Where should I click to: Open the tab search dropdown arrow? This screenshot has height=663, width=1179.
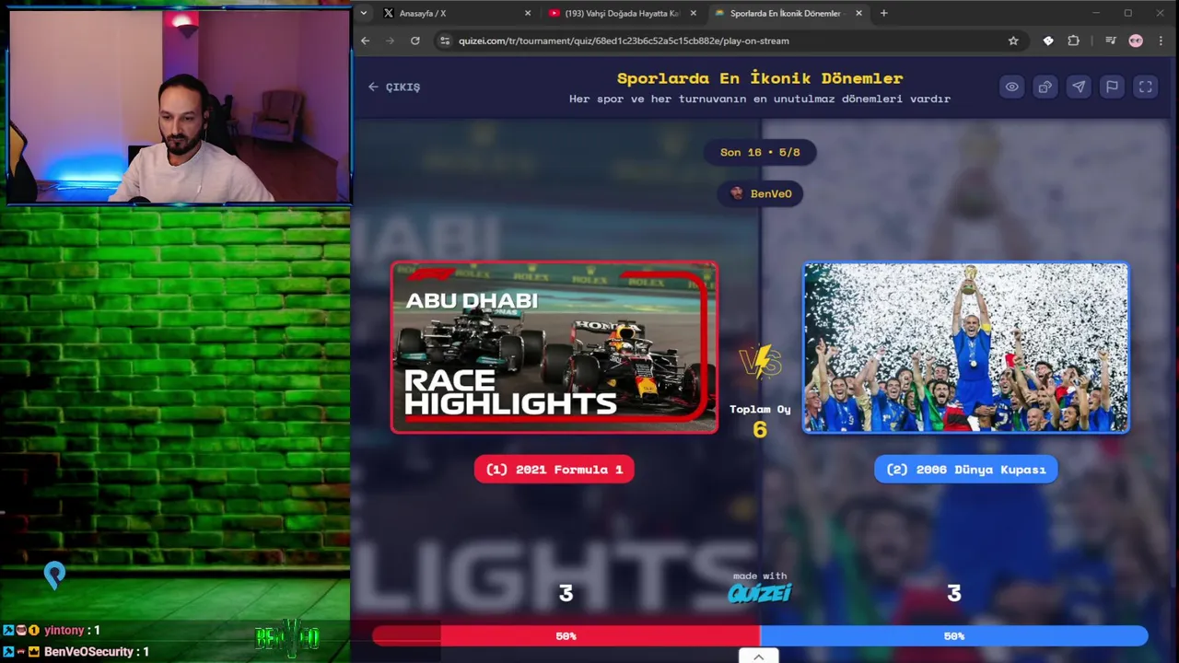(x=365, y=13)
